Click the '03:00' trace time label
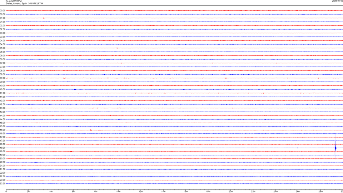Image resolution: width=343 pixels, height=193 pixels. click(x=3, y=33)
